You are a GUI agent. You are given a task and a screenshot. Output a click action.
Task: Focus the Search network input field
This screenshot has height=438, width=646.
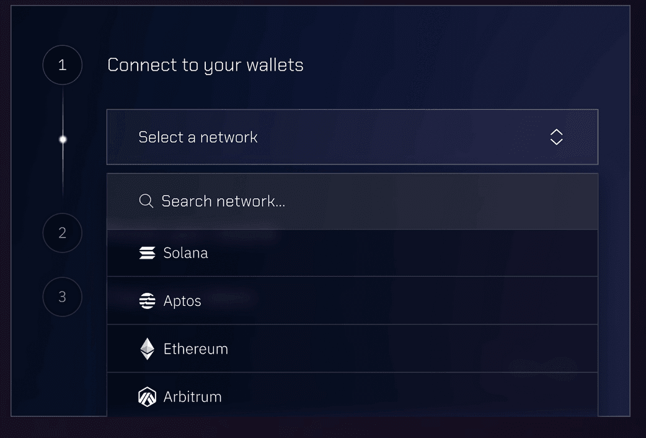[x=372, y=201]
